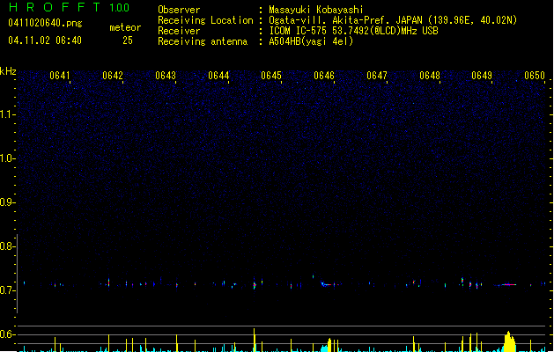Click the 0643 time marker

coord(166,76)
